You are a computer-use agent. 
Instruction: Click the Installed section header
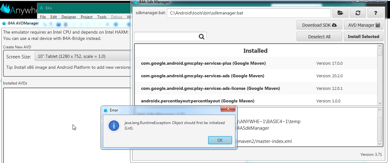point(256,51)
